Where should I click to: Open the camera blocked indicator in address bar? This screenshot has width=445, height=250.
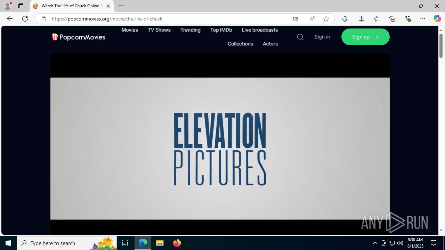click(296, 19)
